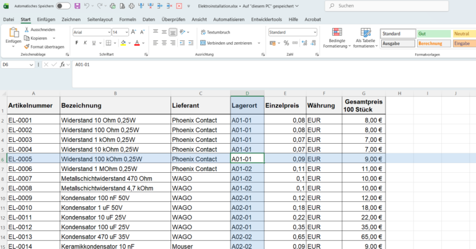Toggle Textumbruch wrap text
This screenshot has height=249, width=476.
(215, 32)
